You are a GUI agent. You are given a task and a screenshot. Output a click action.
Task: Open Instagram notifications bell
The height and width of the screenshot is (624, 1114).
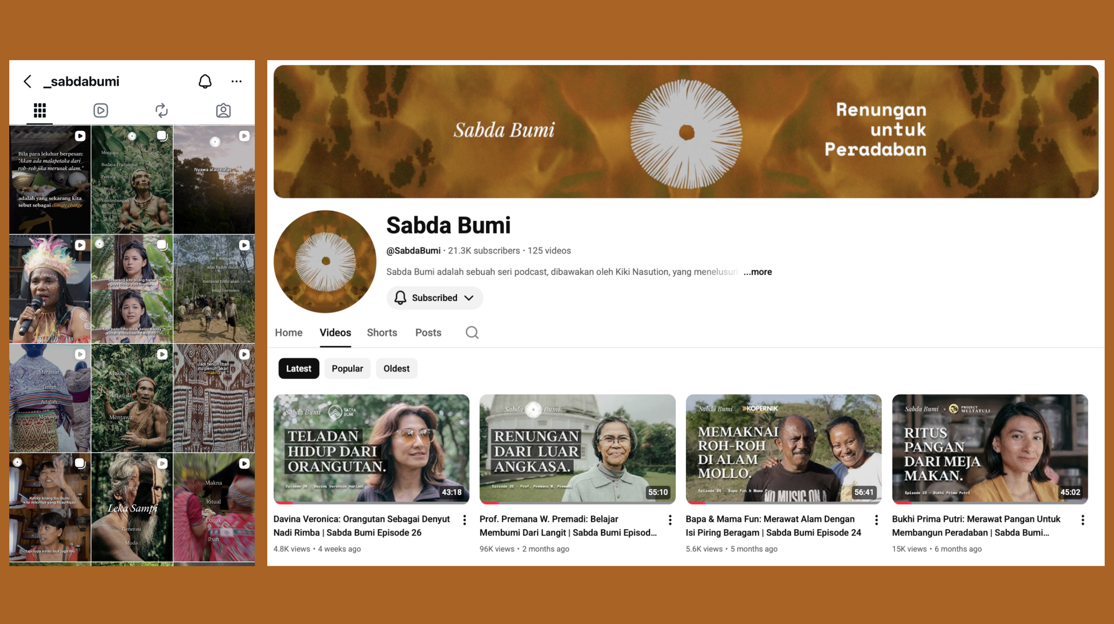point(205,81)
